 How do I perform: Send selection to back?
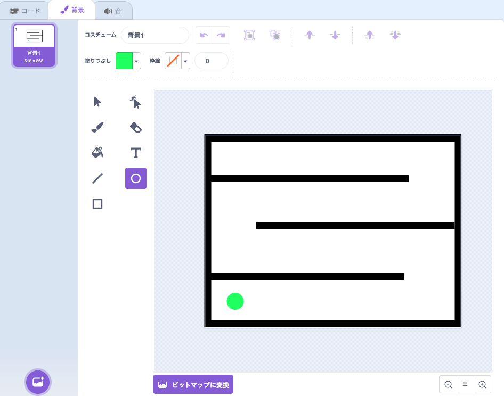tap(395, 35)
